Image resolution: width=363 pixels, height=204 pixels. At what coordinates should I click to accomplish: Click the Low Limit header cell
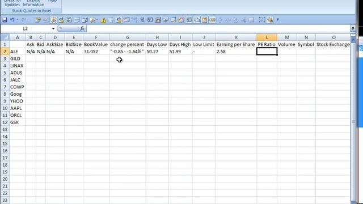[204, 44]
